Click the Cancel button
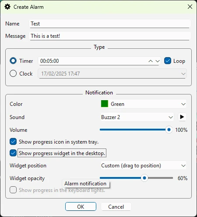 point(116,206)
